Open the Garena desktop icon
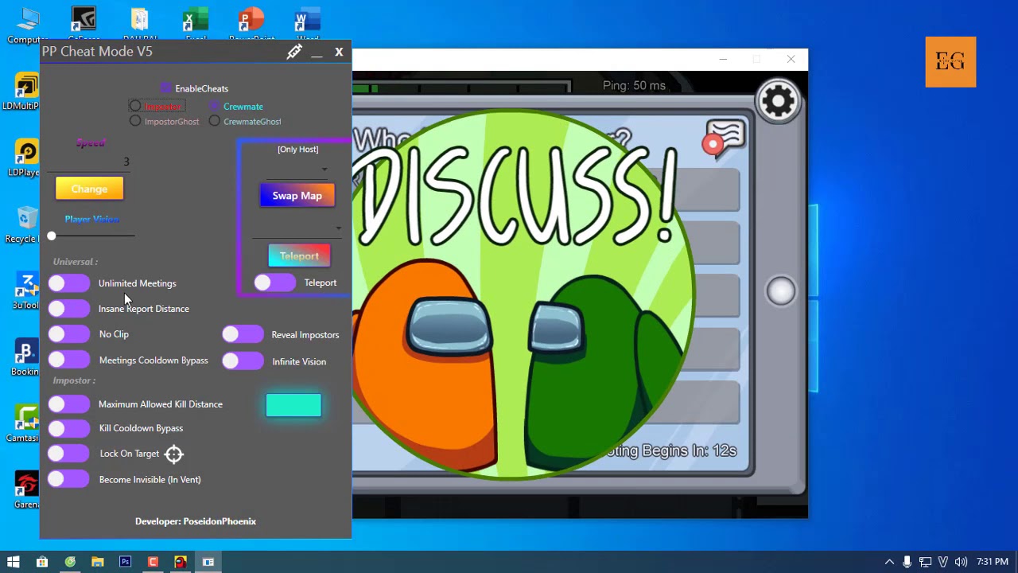This screenshot has height=573, width=1018. (x=25, y=490)
